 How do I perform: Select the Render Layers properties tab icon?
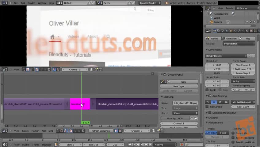coord(219,31)
